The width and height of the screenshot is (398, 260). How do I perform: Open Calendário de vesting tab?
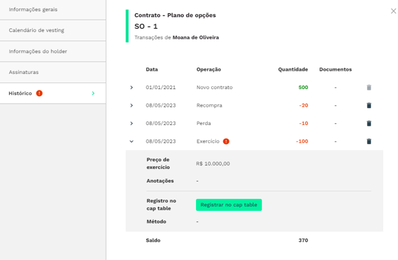[53, 30]
